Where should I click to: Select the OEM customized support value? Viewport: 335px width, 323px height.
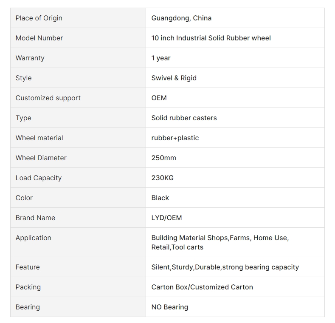pos(159,98)
